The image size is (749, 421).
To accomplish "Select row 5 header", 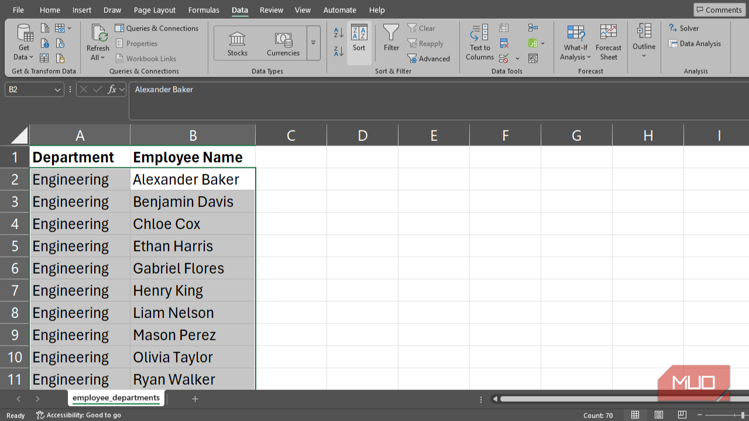I will tap(15, 246).
